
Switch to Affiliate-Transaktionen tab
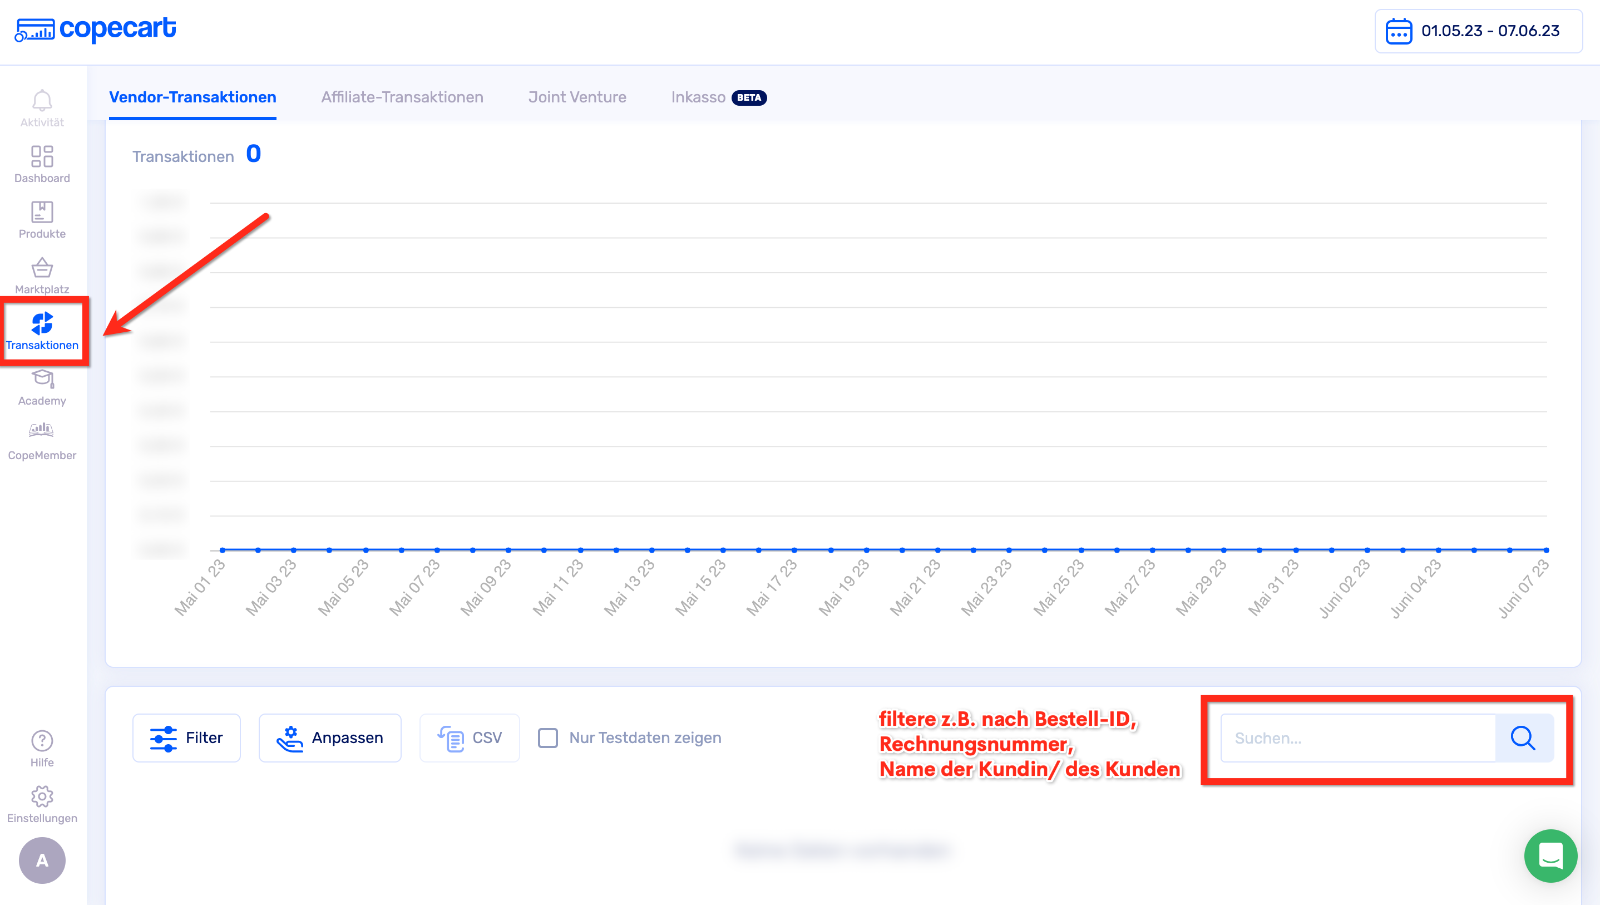(x=402, y=97)
